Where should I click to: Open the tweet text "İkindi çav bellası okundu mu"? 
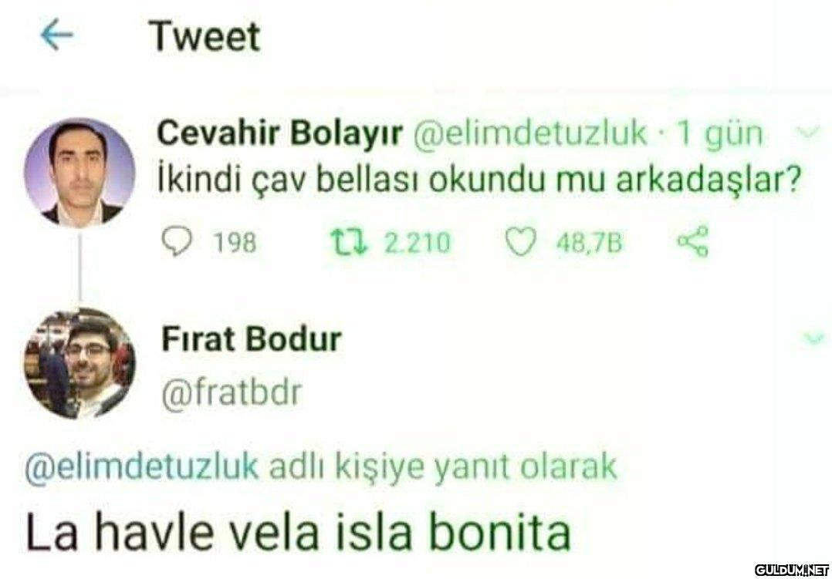point(380,181)
